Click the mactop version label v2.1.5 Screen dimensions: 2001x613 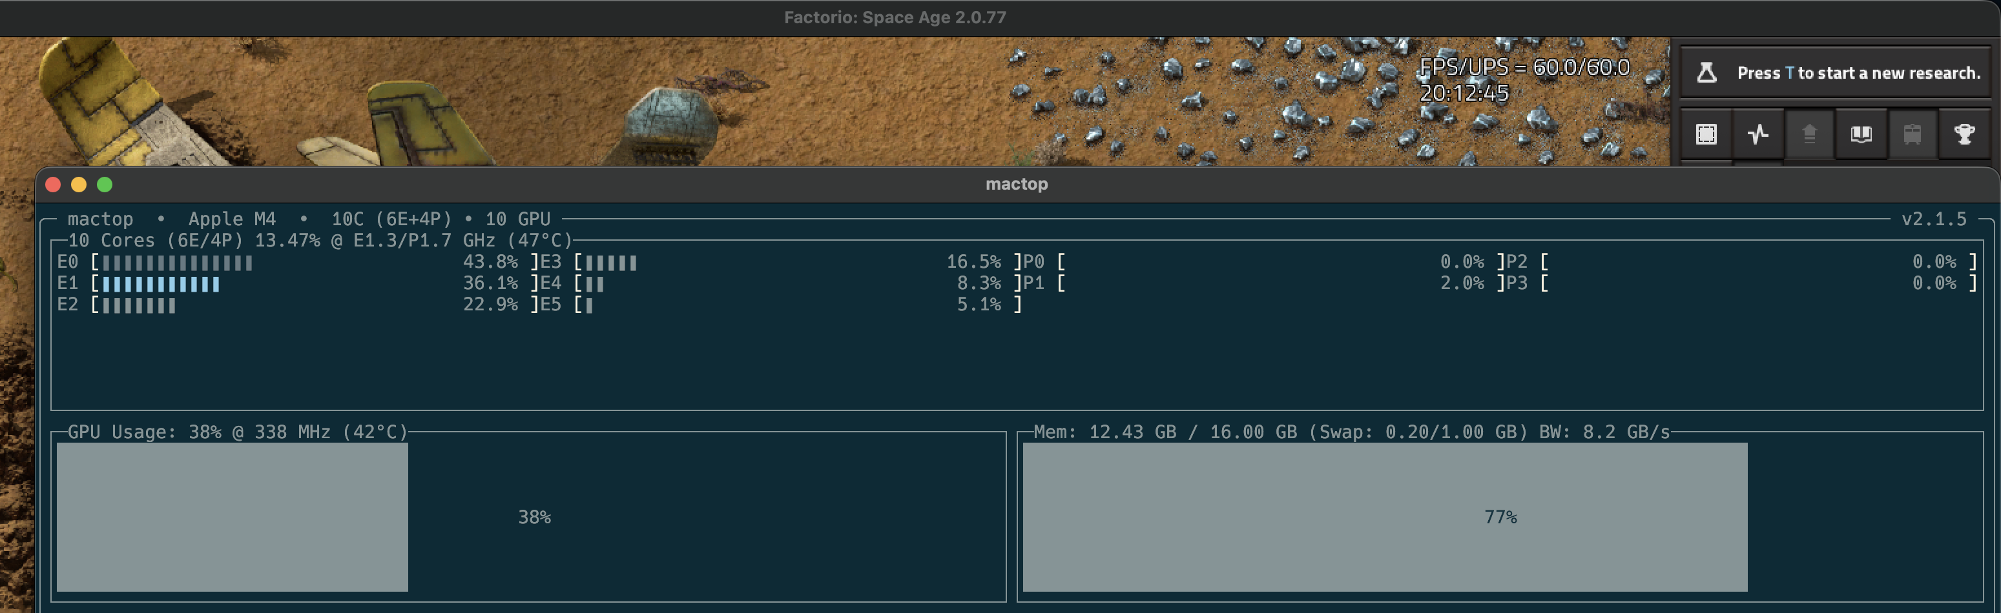(1933, 219)
